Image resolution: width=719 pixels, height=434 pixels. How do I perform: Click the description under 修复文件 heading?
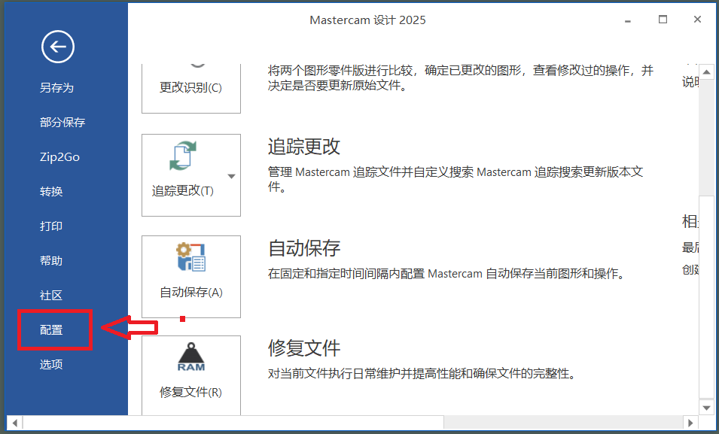(x=422, y=374)
